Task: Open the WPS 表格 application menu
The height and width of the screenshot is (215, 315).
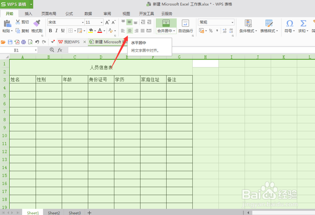Action: pos(16,4)
